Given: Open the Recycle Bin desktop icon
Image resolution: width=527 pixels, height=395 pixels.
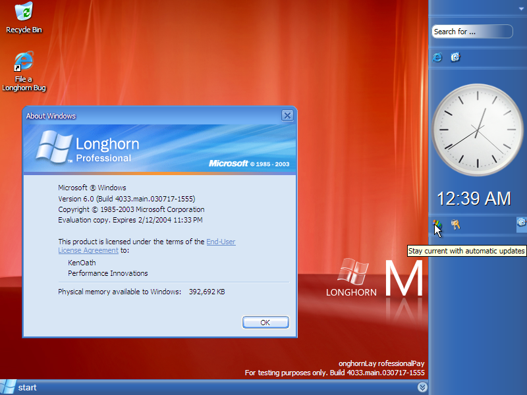Looking at the screenshot, I should coord(24,18).
